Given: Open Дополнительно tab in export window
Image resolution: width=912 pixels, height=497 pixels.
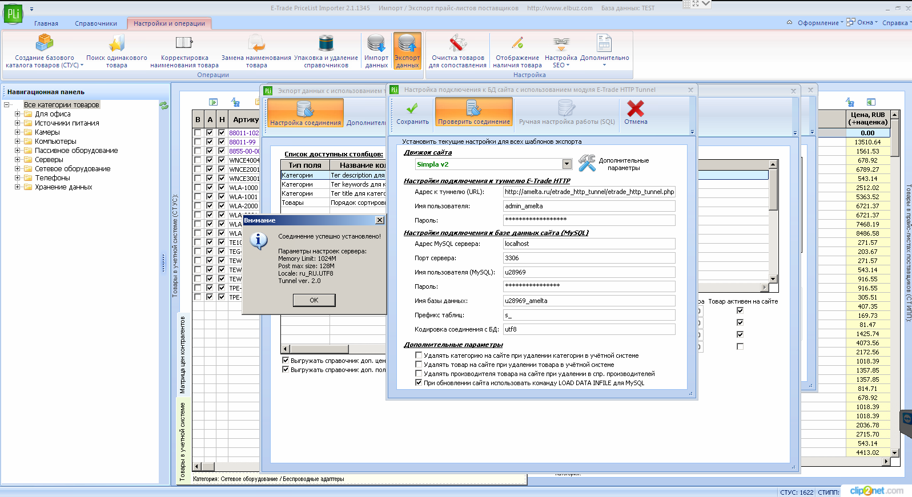Looking at the screenshot, I should (366, 123).
